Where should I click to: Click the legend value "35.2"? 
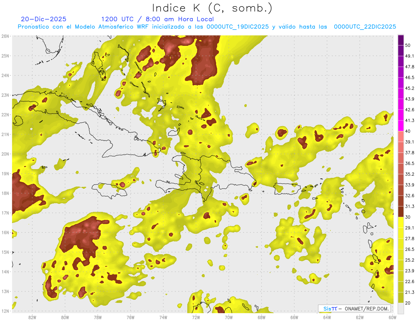click(410, 174)
